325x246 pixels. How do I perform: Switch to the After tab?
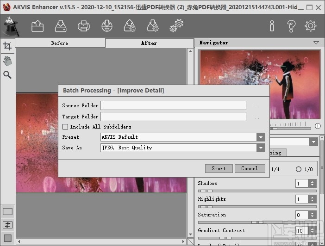point(149,43)
